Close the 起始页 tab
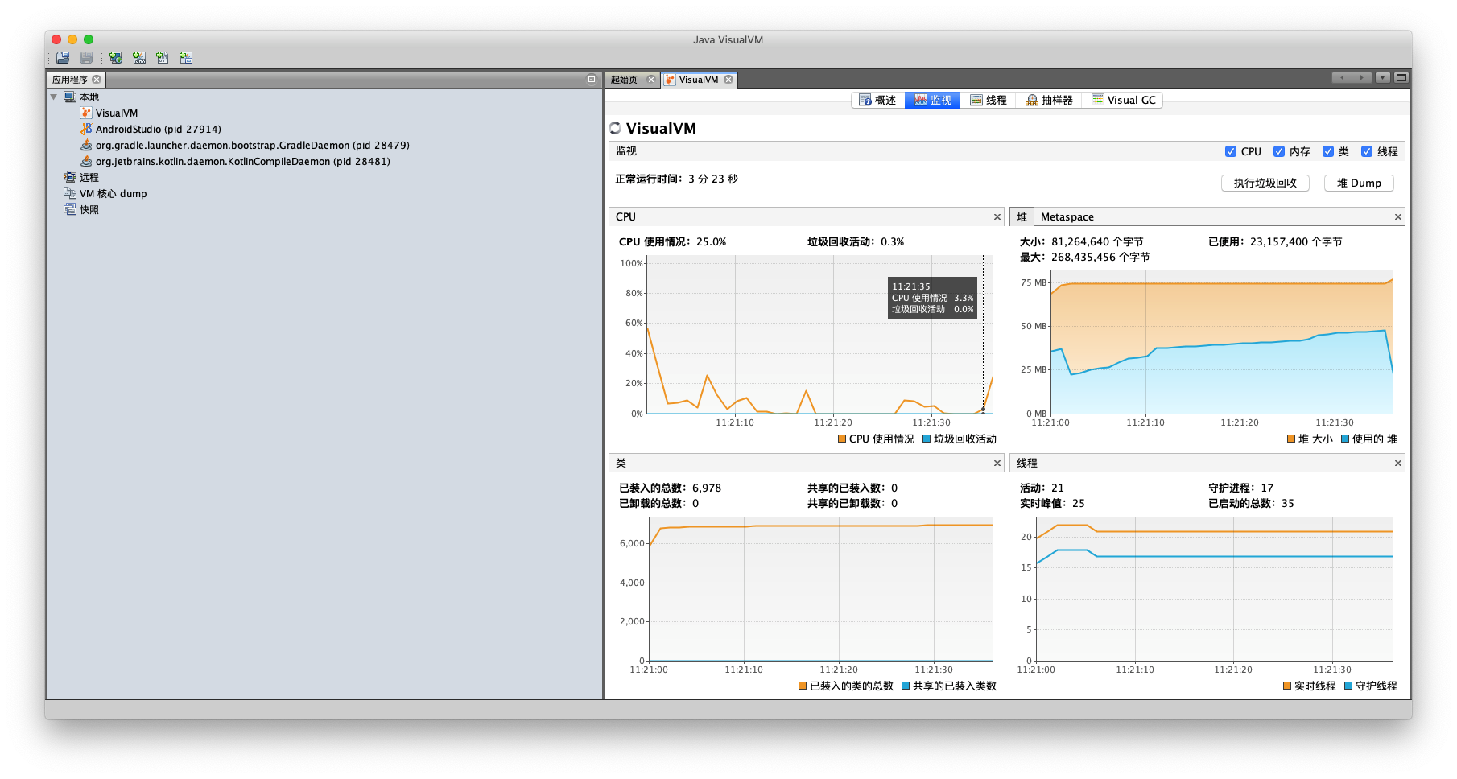The width and height of the screenshot is (1457, 779). click(x=651, y=80)
